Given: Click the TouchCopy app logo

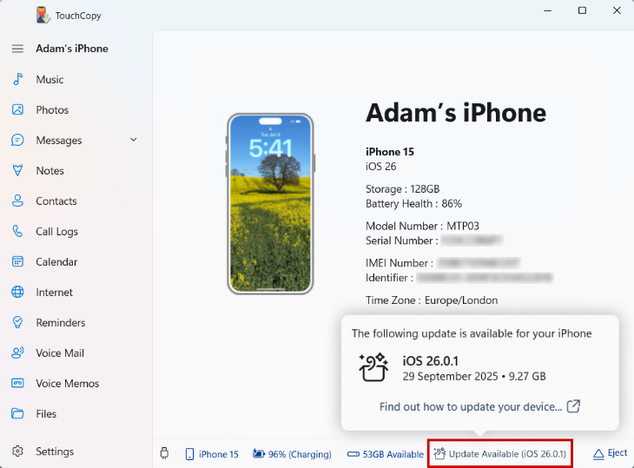Looking at the screenshot, I should tap(43, 16).
